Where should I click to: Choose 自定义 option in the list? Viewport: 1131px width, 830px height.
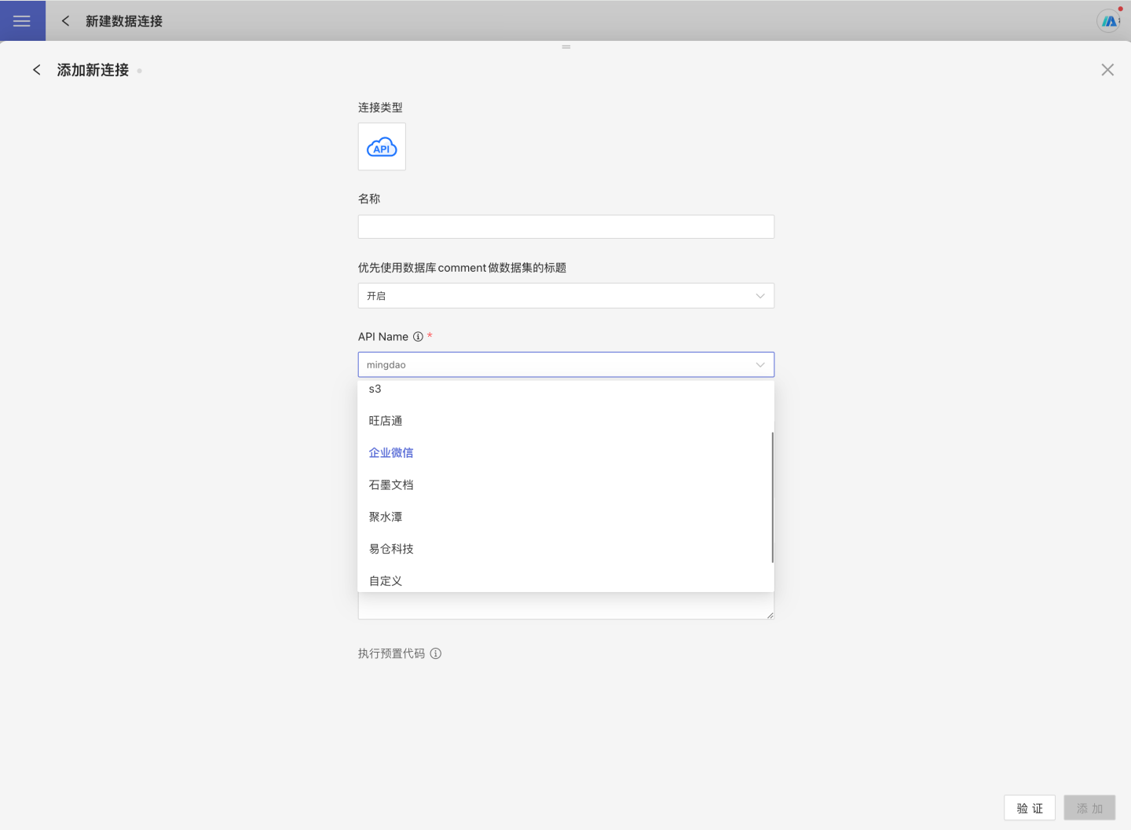pyautogui.click(x=386, y=581)
